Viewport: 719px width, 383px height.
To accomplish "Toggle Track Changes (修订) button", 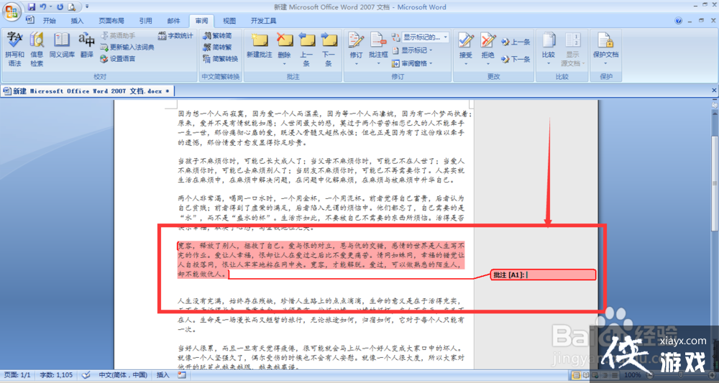I will (x=356, y=47).
